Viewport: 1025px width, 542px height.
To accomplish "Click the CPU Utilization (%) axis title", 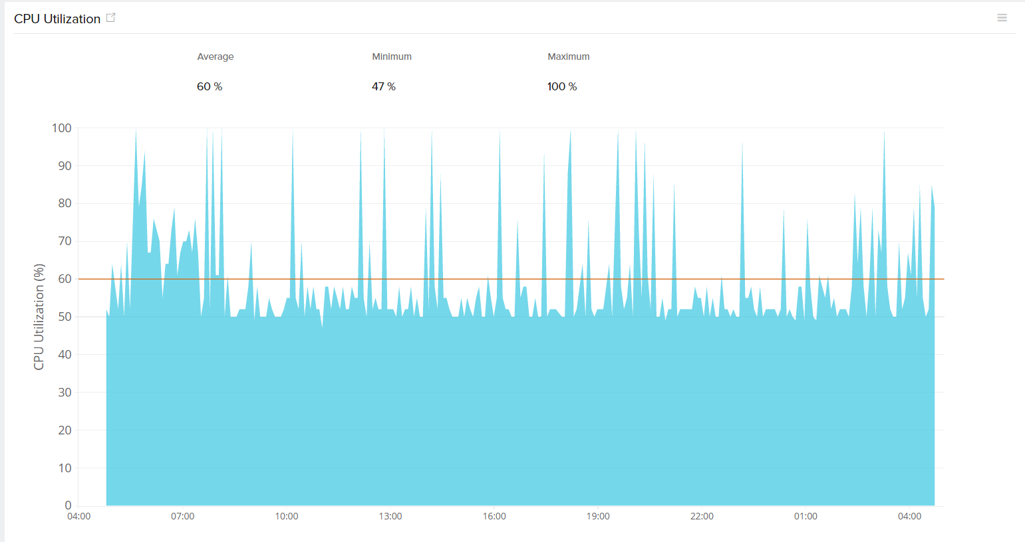I will point(40,316).
